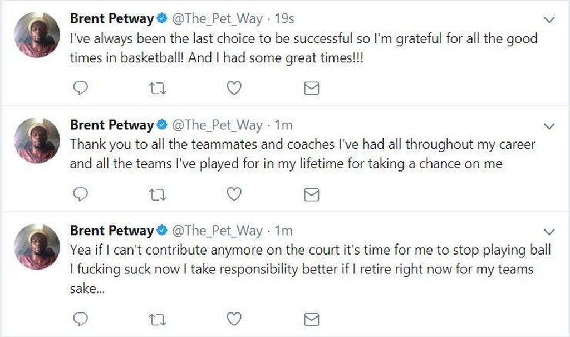The width and height of the screenshot is (570, 337).
Task: Click the profile avatar on the second tweet
Action: [37, 140]
